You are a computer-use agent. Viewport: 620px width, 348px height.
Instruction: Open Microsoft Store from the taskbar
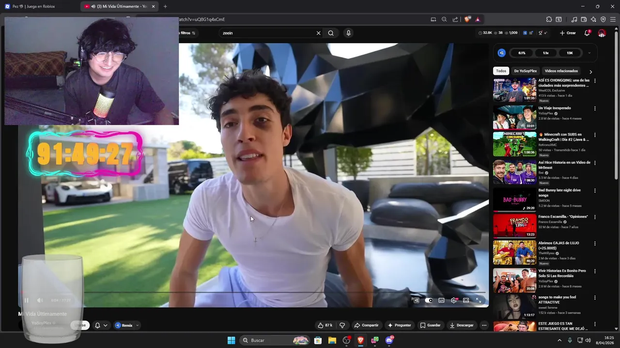click(318, 340)
